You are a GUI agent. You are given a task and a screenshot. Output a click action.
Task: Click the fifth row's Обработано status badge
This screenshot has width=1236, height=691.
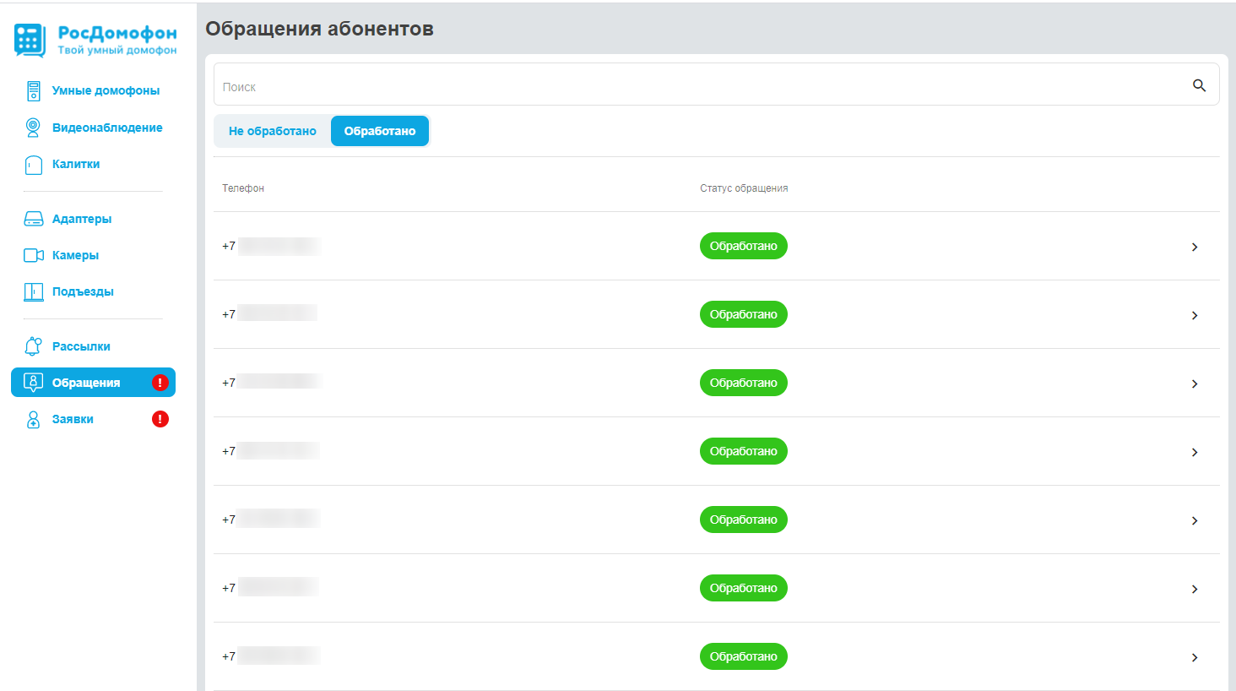(x=743, y=520)
